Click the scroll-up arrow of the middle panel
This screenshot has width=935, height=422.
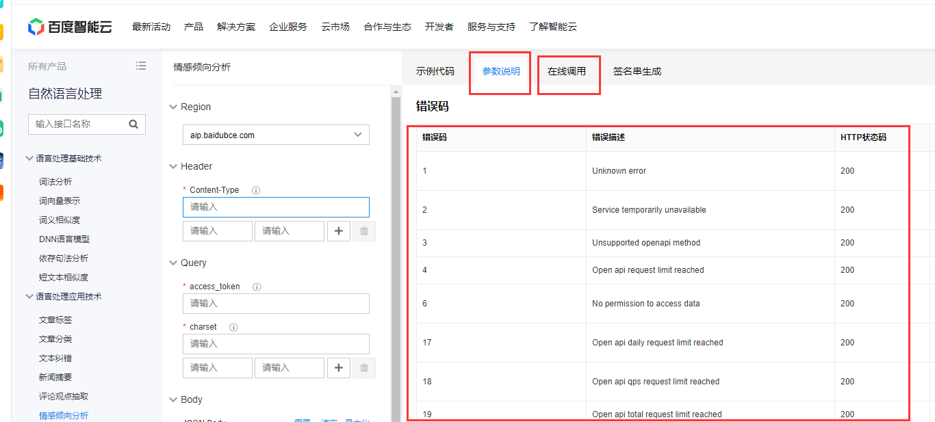pos(395,91)
